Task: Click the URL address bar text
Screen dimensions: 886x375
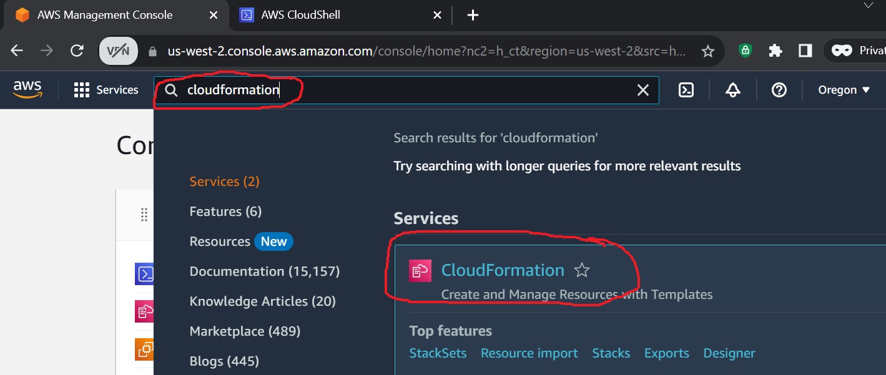Action: pos(426,51)
